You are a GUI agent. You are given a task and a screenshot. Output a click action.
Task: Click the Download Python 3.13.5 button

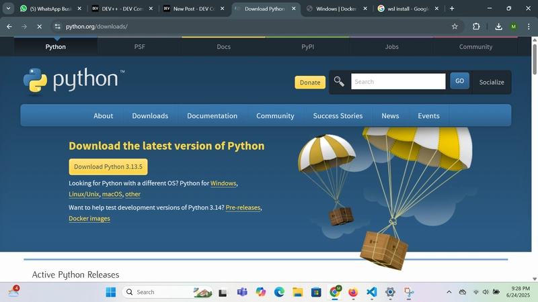[x=108, y=166]
